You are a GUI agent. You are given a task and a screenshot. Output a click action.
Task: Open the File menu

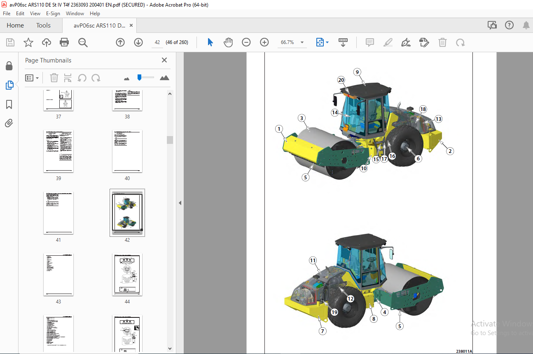(x=7, y=14)
